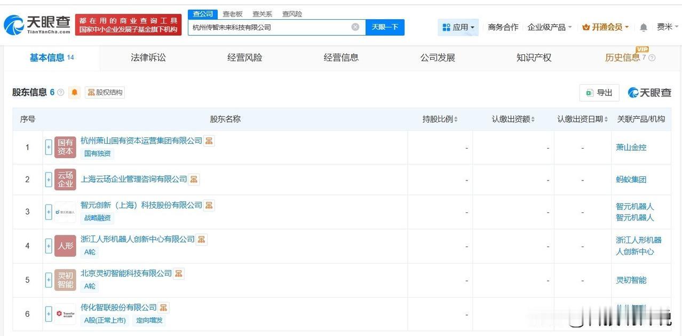Click the 战略融资 tag in row 3

click(98, 218)
